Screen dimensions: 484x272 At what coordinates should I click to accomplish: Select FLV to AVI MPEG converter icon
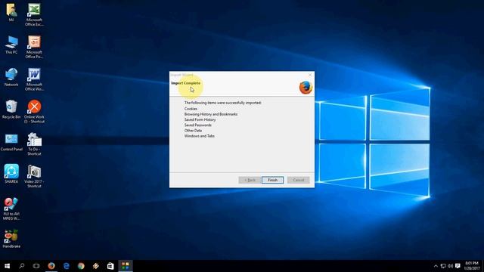coord(11,209)
